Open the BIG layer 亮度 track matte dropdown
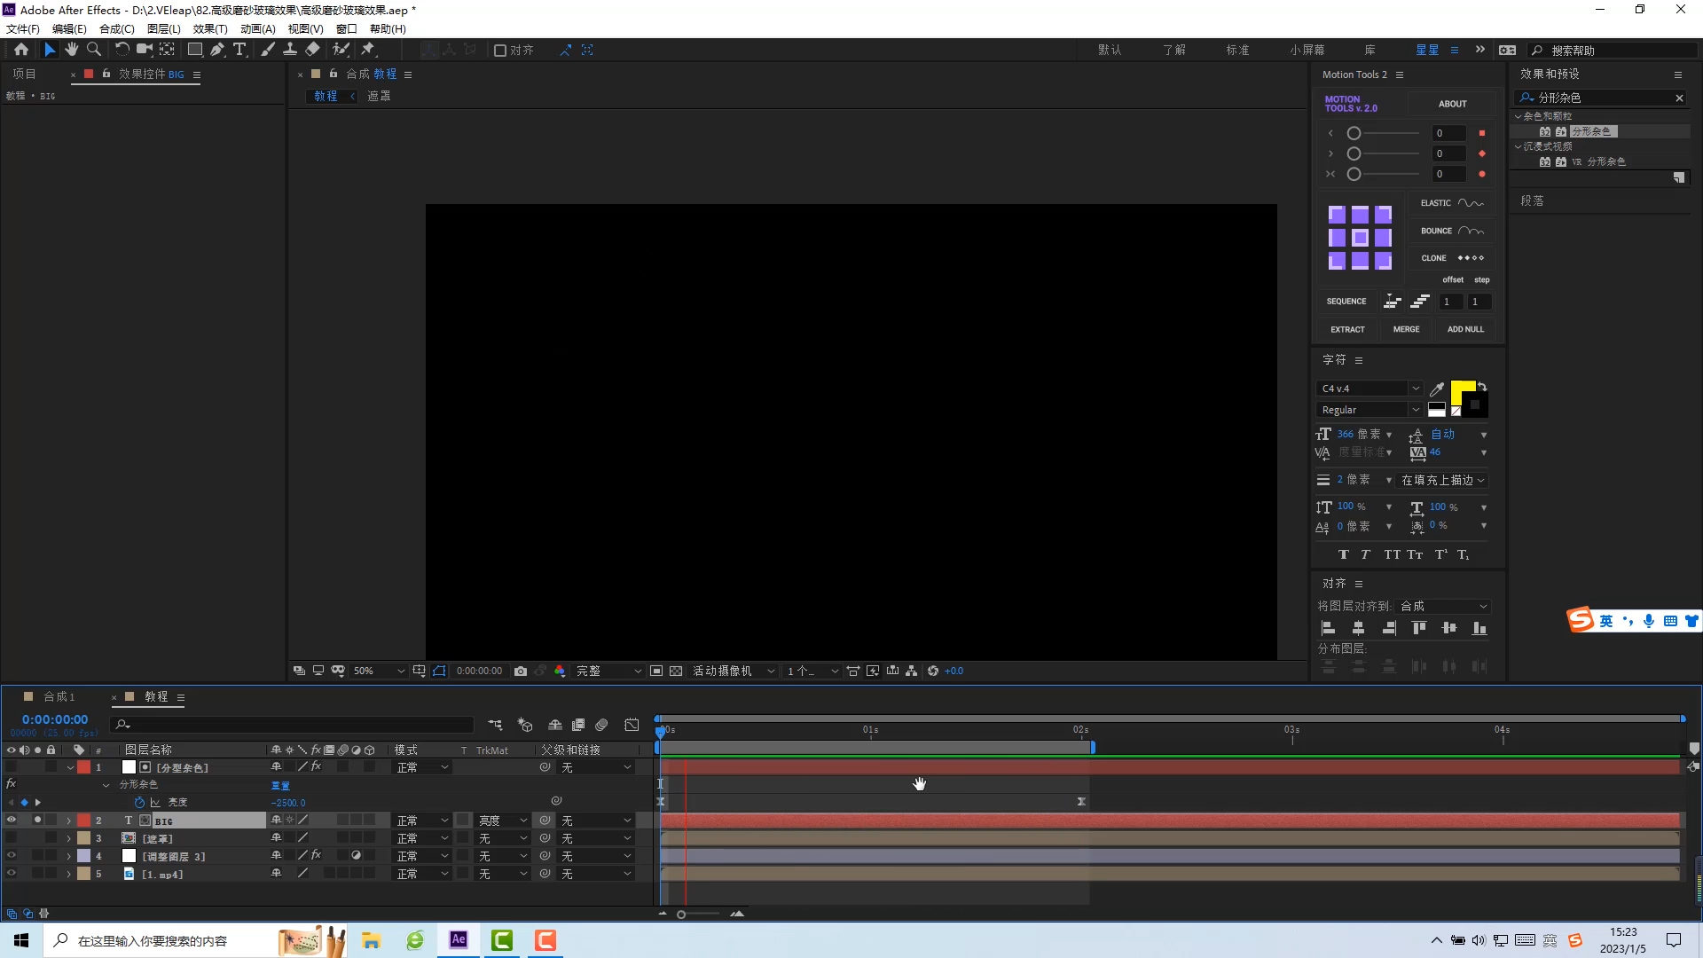1703x958 pixels. pyautogui.click(x=503, y=821)
